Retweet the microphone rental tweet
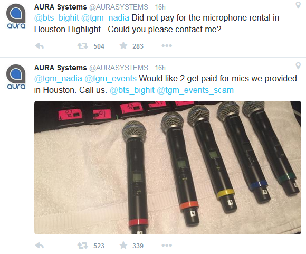This screenshot has width=306, height=254. 83,46
